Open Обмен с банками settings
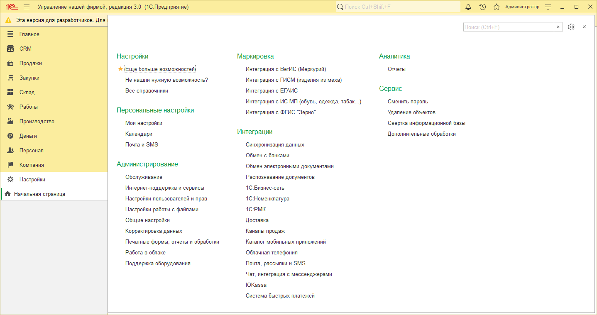 click(267, 156)
